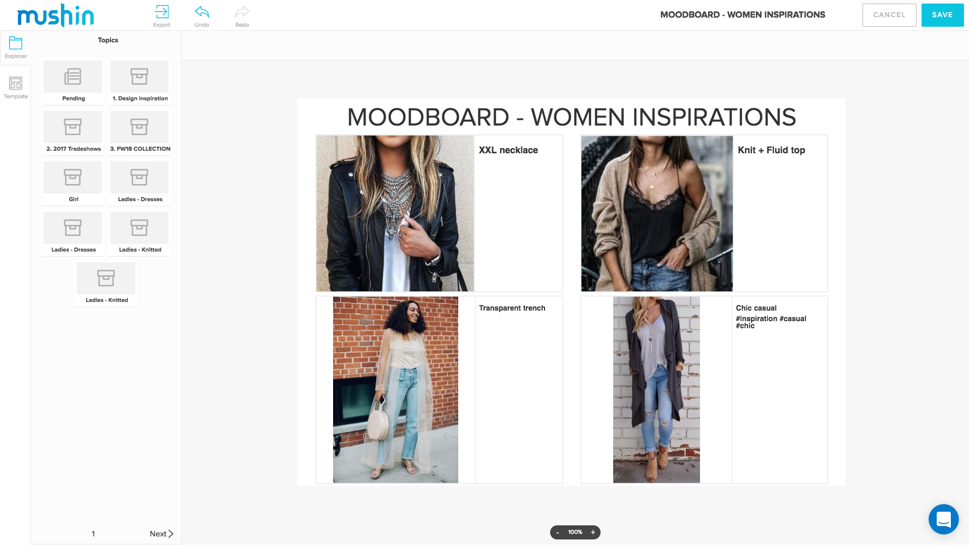Click the 100% zoom level display
Viewport: 969px width, 545px height.
(574, 532)
